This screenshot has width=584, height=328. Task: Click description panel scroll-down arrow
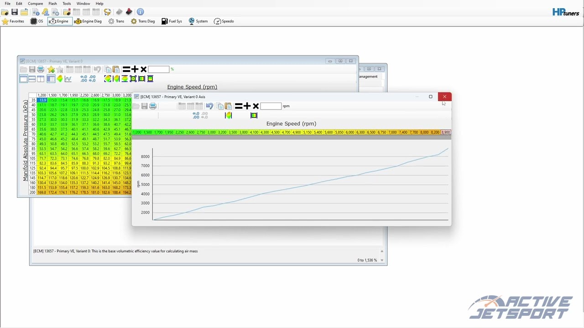[382, 261]
